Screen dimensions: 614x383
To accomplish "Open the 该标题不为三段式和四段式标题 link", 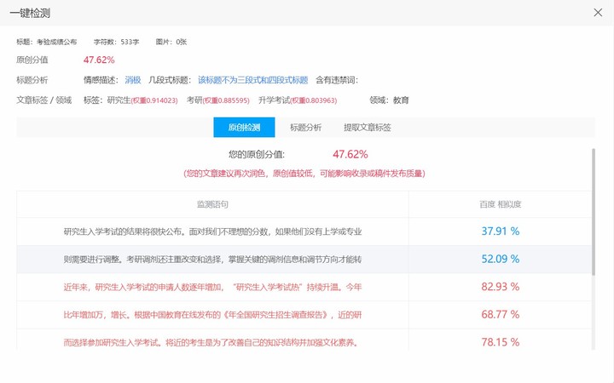I will [x=252, y=80].
